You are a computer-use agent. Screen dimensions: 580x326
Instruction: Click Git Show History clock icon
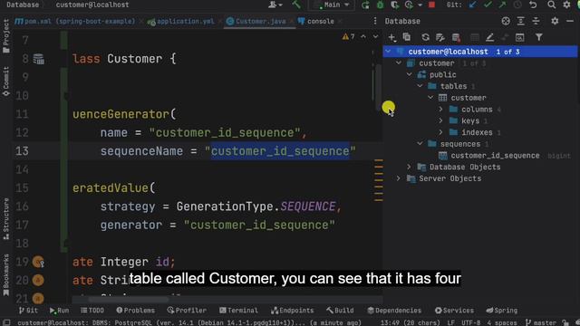coord(517,5)
